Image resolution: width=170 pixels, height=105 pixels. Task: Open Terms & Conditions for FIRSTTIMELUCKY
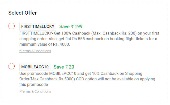pyautogui.click(x=35, y=51)
